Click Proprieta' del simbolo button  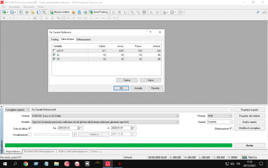(250, 116)
